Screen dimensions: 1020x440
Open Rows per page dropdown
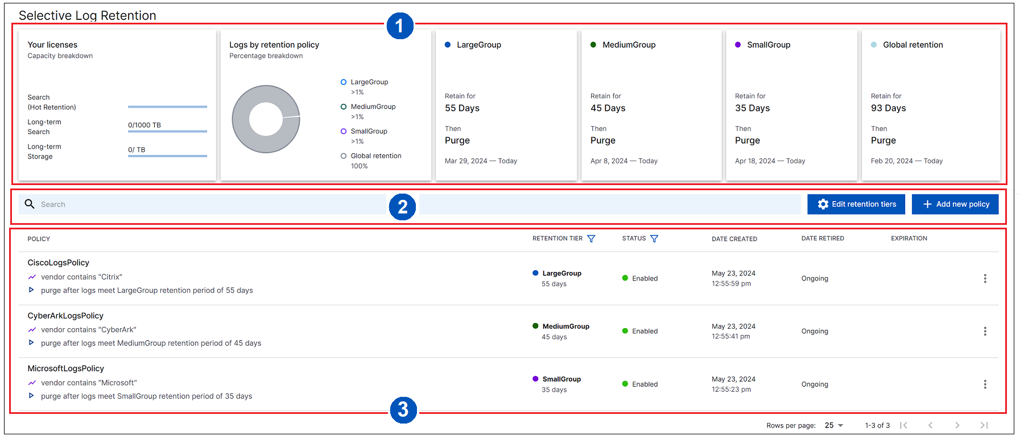[x=834, y=425]
